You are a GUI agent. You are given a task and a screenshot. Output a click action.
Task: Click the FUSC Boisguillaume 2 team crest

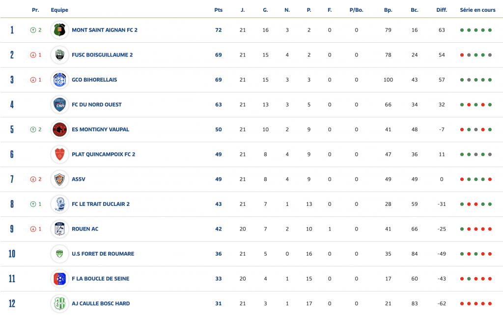(x=59, y=55)
